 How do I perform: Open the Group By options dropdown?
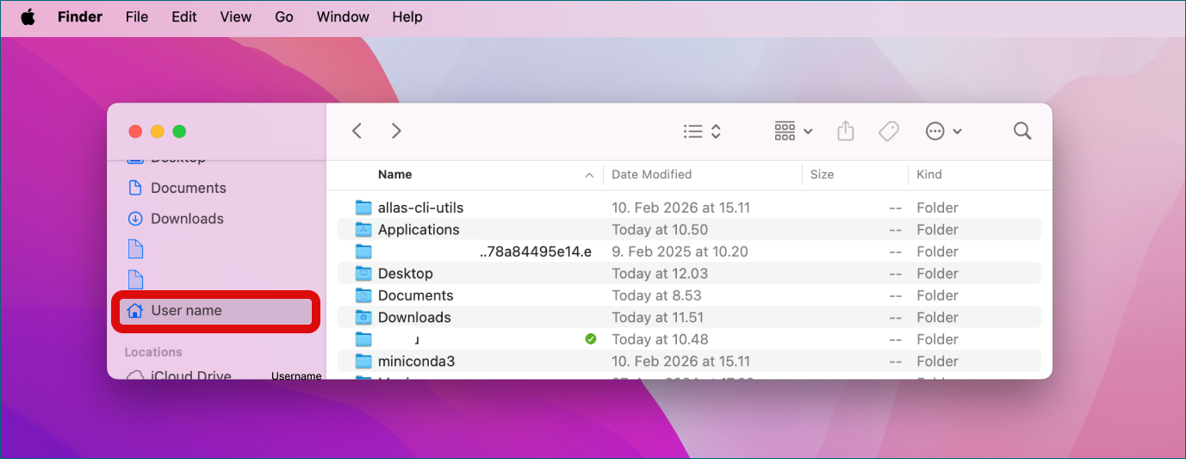[793, 131]
